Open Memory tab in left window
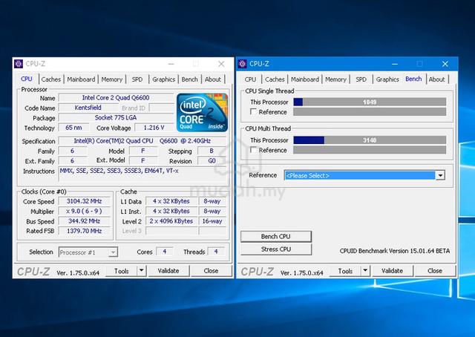The image size is (475, 337). pos(112,79)
